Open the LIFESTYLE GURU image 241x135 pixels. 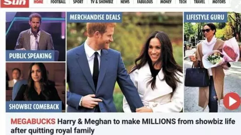click(212, 62)
